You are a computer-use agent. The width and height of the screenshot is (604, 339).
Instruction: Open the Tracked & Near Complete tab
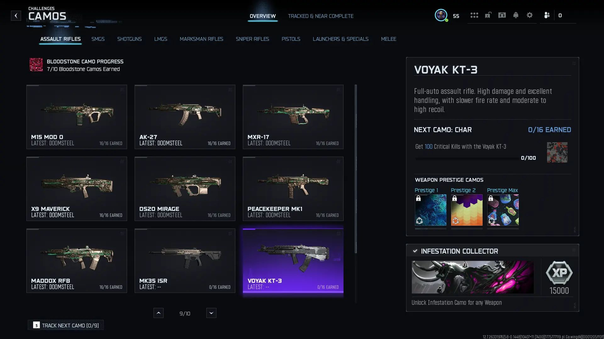point(321,16)
